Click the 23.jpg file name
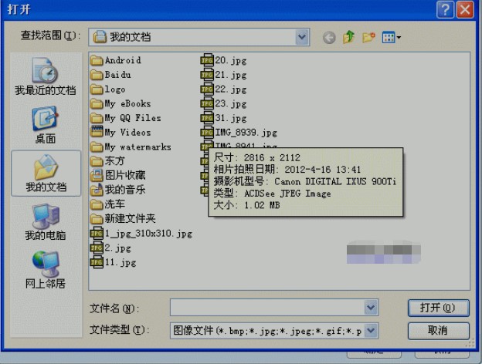This screenshot has height=364, width=482. coord(230,104)
